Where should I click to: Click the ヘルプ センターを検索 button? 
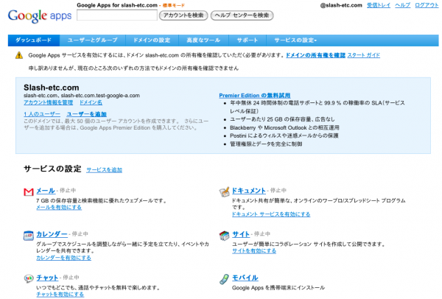[242, 15]
